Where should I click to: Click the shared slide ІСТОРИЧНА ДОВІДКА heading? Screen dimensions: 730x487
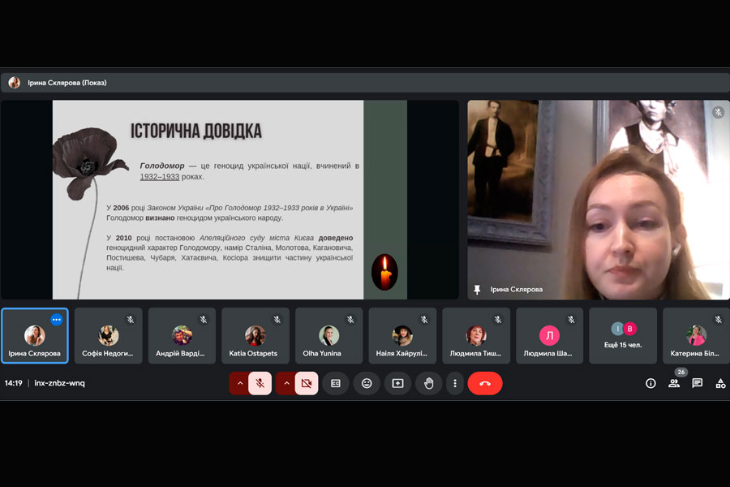pos(196,131)
